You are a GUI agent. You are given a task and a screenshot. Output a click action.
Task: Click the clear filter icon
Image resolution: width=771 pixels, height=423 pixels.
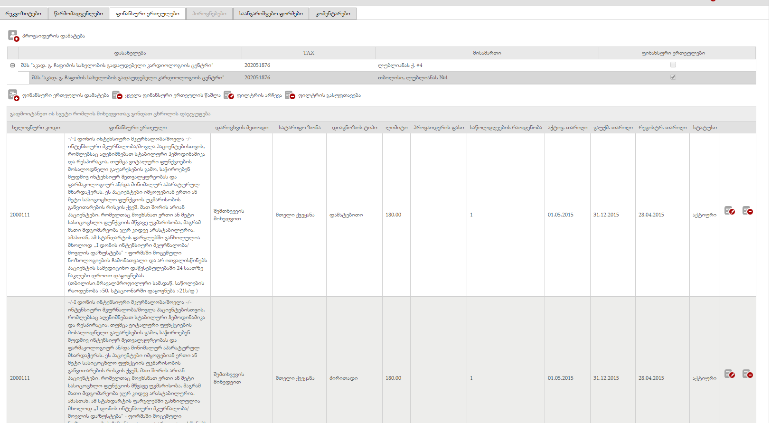290,95
